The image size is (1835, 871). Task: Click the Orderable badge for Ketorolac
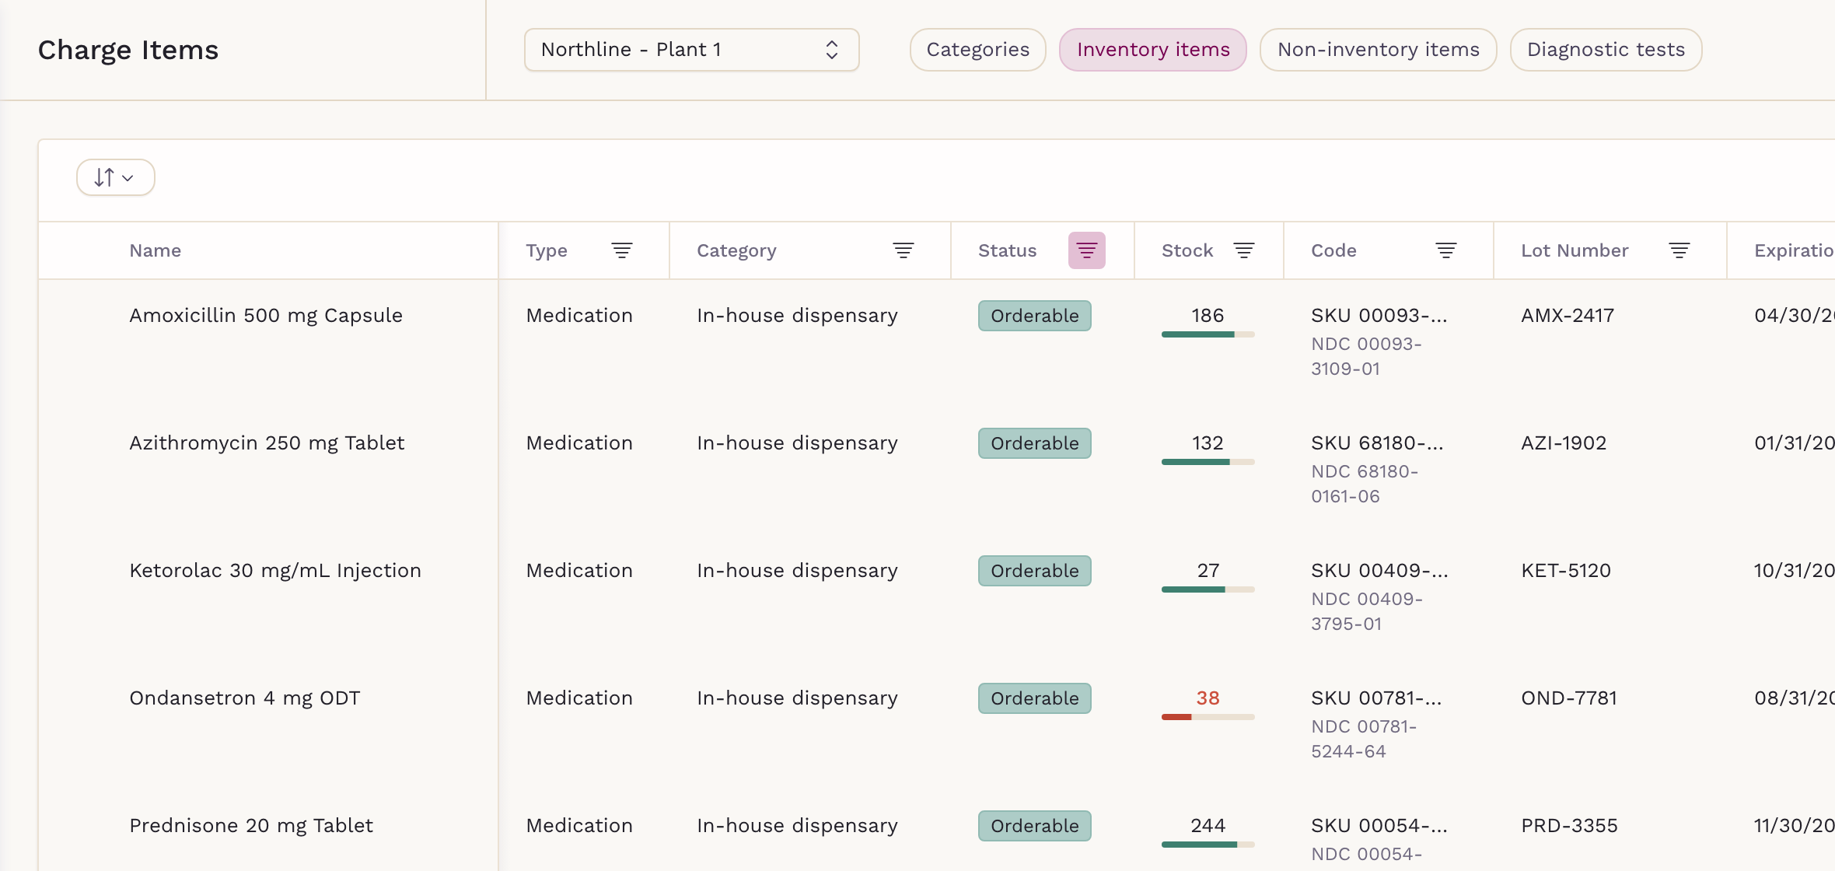(x=1034, y=571)
